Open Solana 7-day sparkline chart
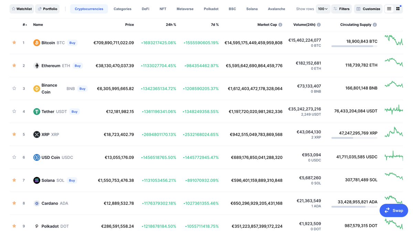This screenshot has width=413, height=234. (394, 176)
